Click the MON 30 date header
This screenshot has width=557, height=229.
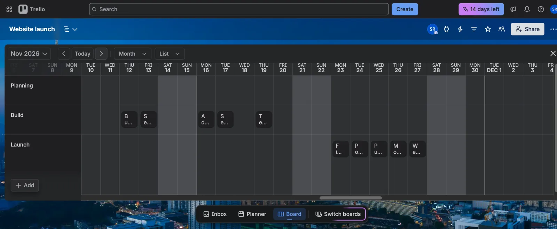coord(475,68)
